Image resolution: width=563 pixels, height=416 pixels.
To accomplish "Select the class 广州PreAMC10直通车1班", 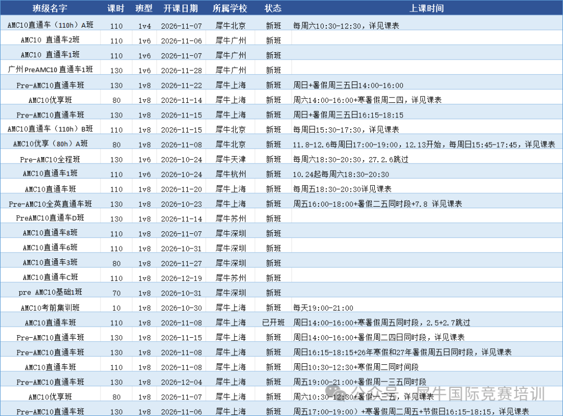I will click(50, 69).
